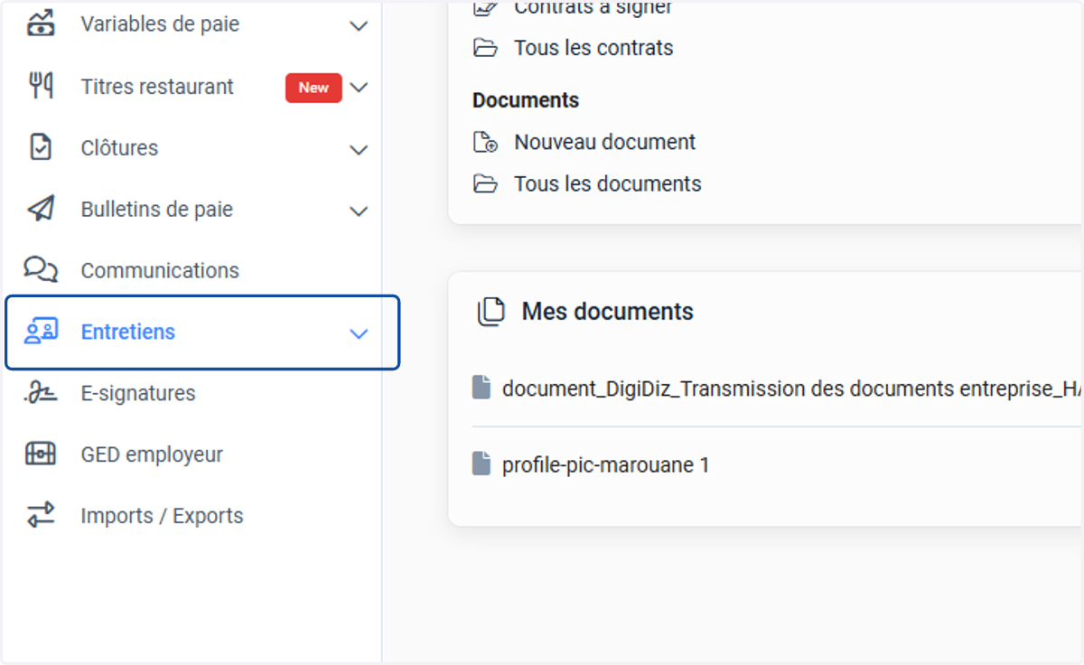1084x665 pixels.
Task: Click the Imports / Exports arrows icon
Action: click(41, 516)
